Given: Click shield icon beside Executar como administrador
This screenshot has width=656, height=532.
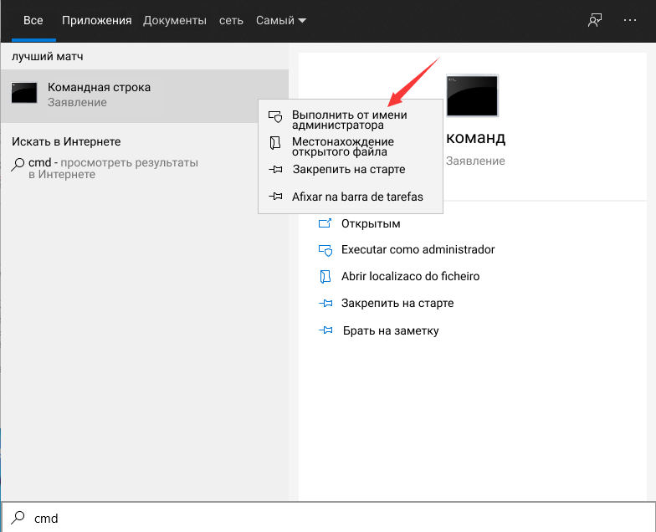Looking at the screenshot, I should click(325, 250).
